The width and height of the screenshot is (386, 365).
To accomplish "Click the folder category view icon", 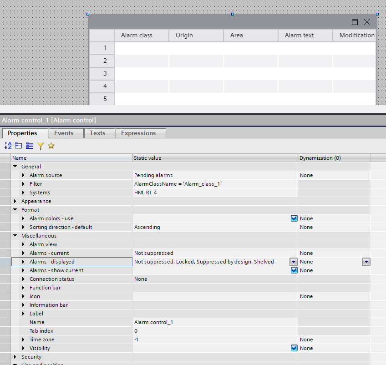I will pos(19,146).
